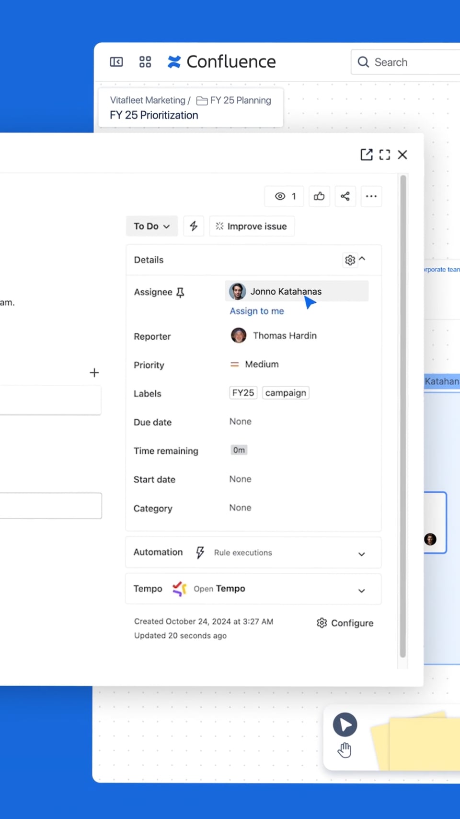The width and height of the screenshot is (460, 819).
Task: Set the Category value
Action: point(241,508)
